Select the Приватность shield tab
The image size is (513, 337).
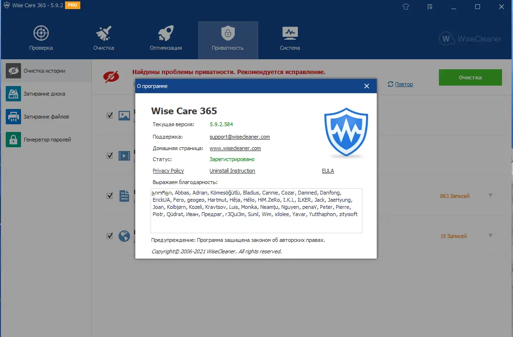(x=228, y=40)
